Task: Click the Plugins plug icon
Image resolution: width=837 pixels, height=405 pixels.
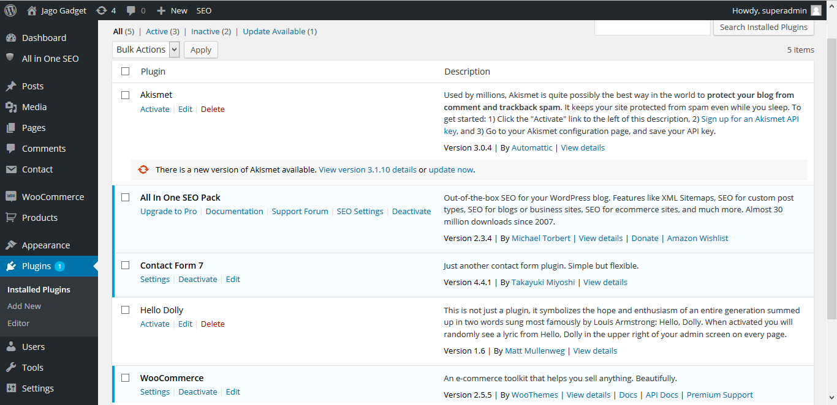Action: pos(11,266)
